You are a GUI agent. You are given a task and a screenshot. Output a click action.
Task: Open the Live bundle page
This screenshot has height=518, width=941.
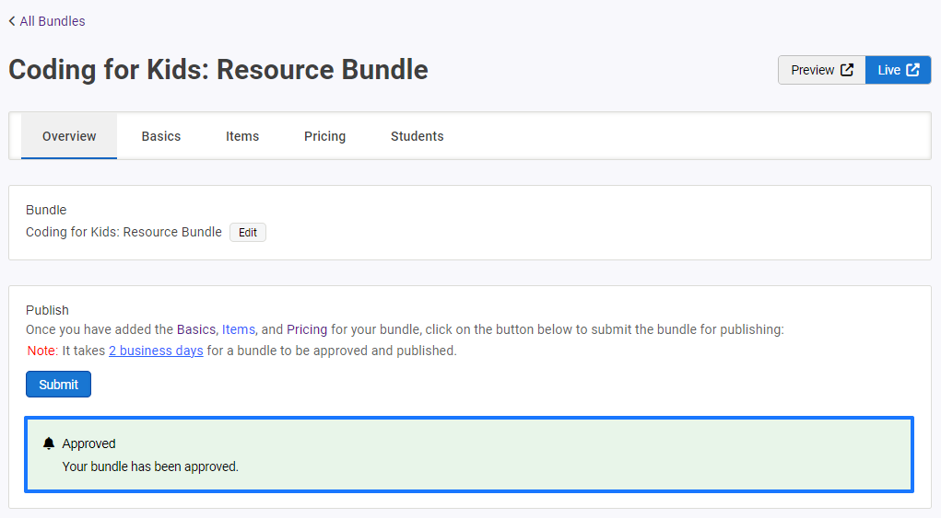pos(898,70)
